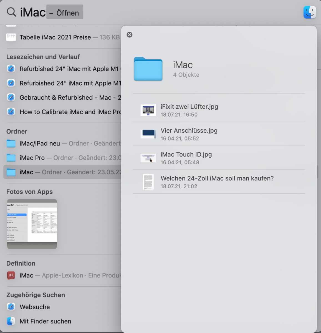Image resolution: width=321 pixels, height=333 pixels.
Task: Click the Dictionary icon beside the iMac definition
Action: 11,275
